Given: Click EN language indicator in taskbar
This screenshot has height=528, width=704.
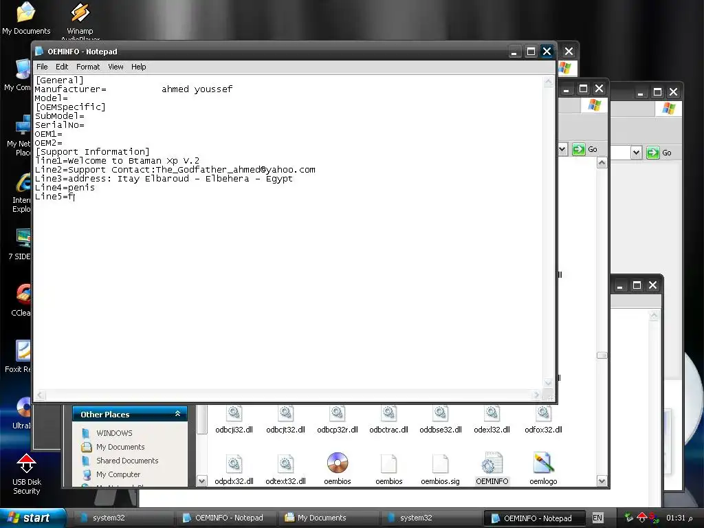Looking at the screenshot, I should click(597, 518).
